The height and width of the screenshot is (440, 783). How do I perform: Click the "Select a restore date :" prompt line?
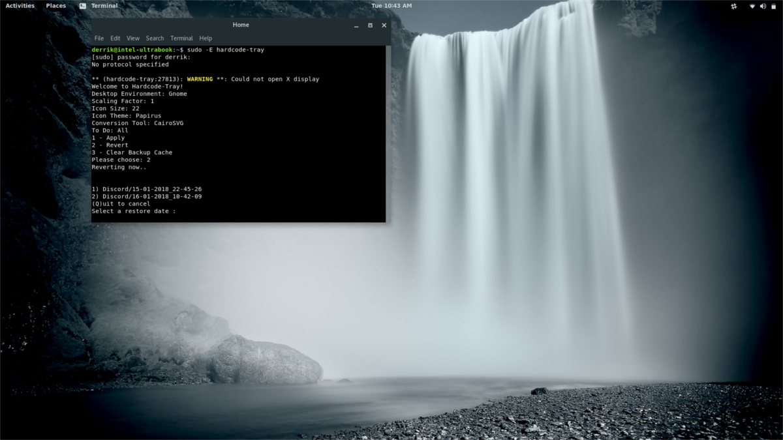(x=134, y=211)
